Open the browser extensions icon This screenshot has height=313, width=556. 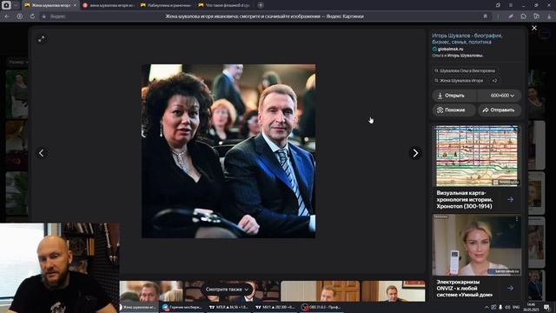coord(523,17)
